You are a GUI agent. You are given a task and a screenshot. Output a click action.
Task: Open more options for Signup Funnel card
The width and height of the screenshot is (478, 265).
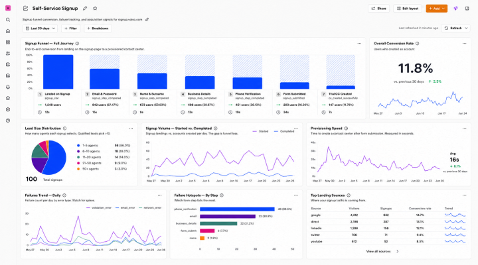[359, 44]
